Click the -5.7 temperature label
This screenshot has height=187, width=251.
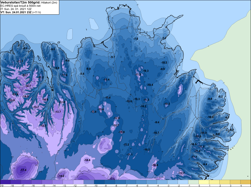click(x=113, y=57)
